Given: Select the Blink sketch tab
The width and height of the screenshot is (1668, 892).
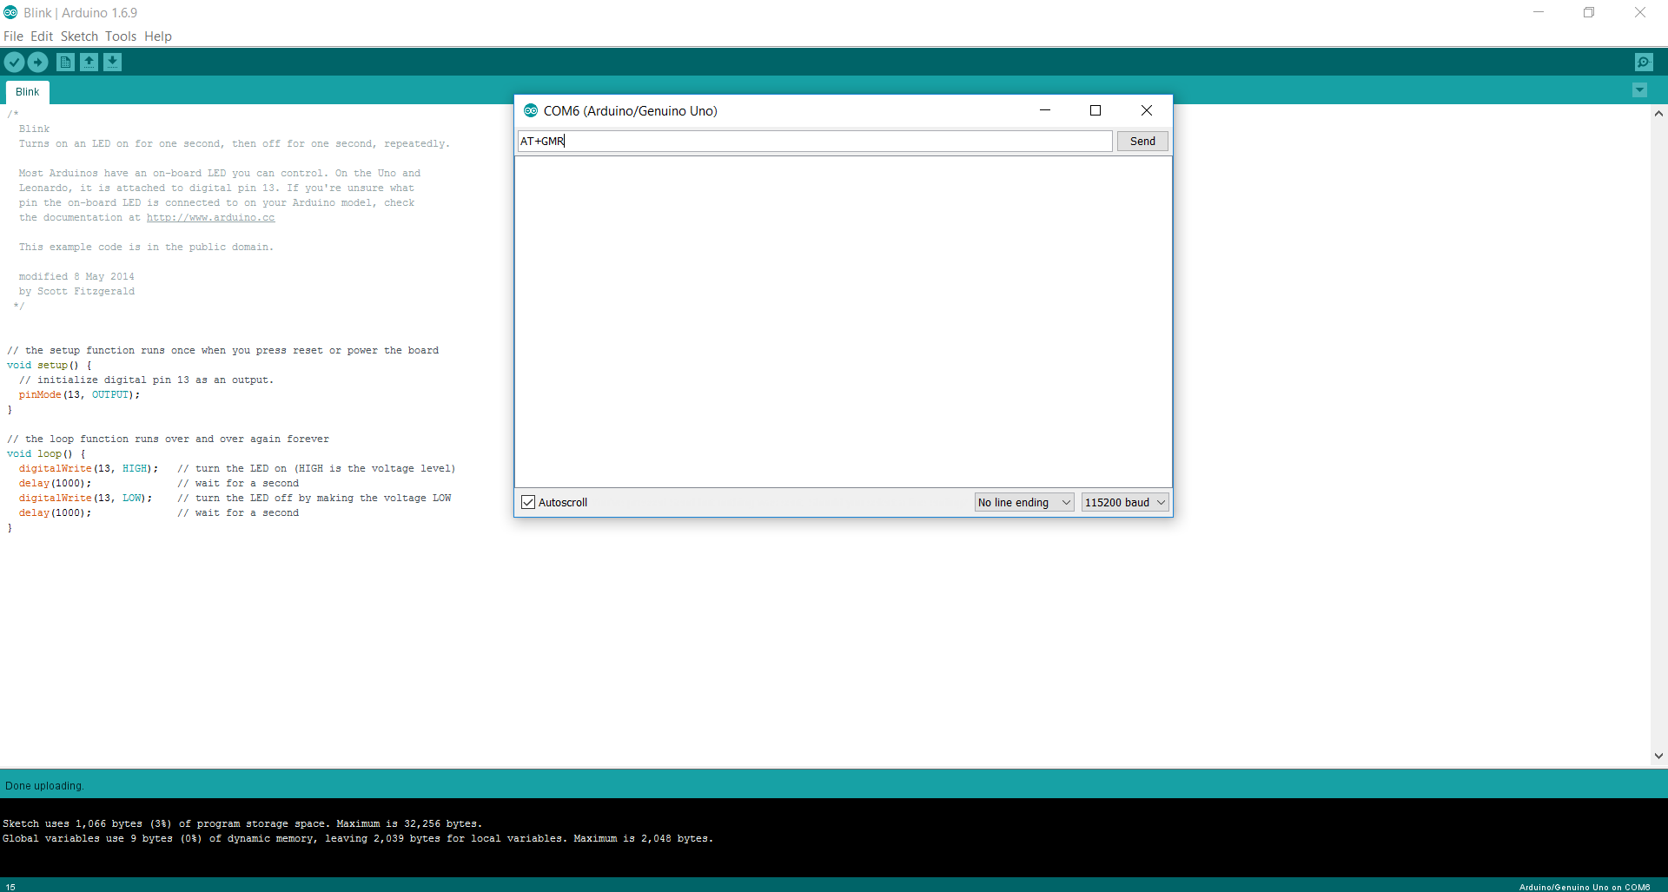Looking at the screenshot, I should pyautogui.click(x=27, y=92).
